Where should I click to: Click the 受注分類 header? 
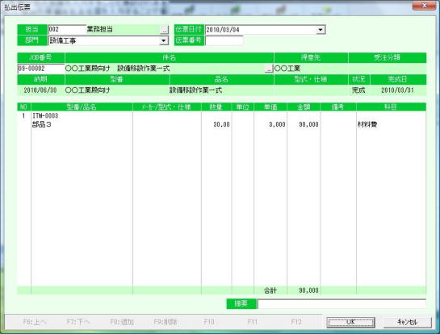click(x=388, y=57)
